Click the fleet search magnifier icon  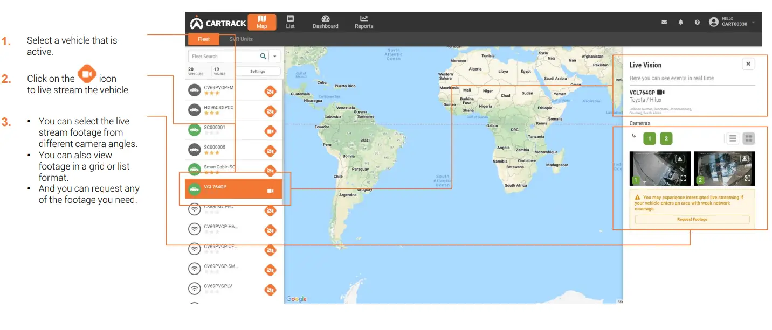pyautogui.click(x=263, y=56)
